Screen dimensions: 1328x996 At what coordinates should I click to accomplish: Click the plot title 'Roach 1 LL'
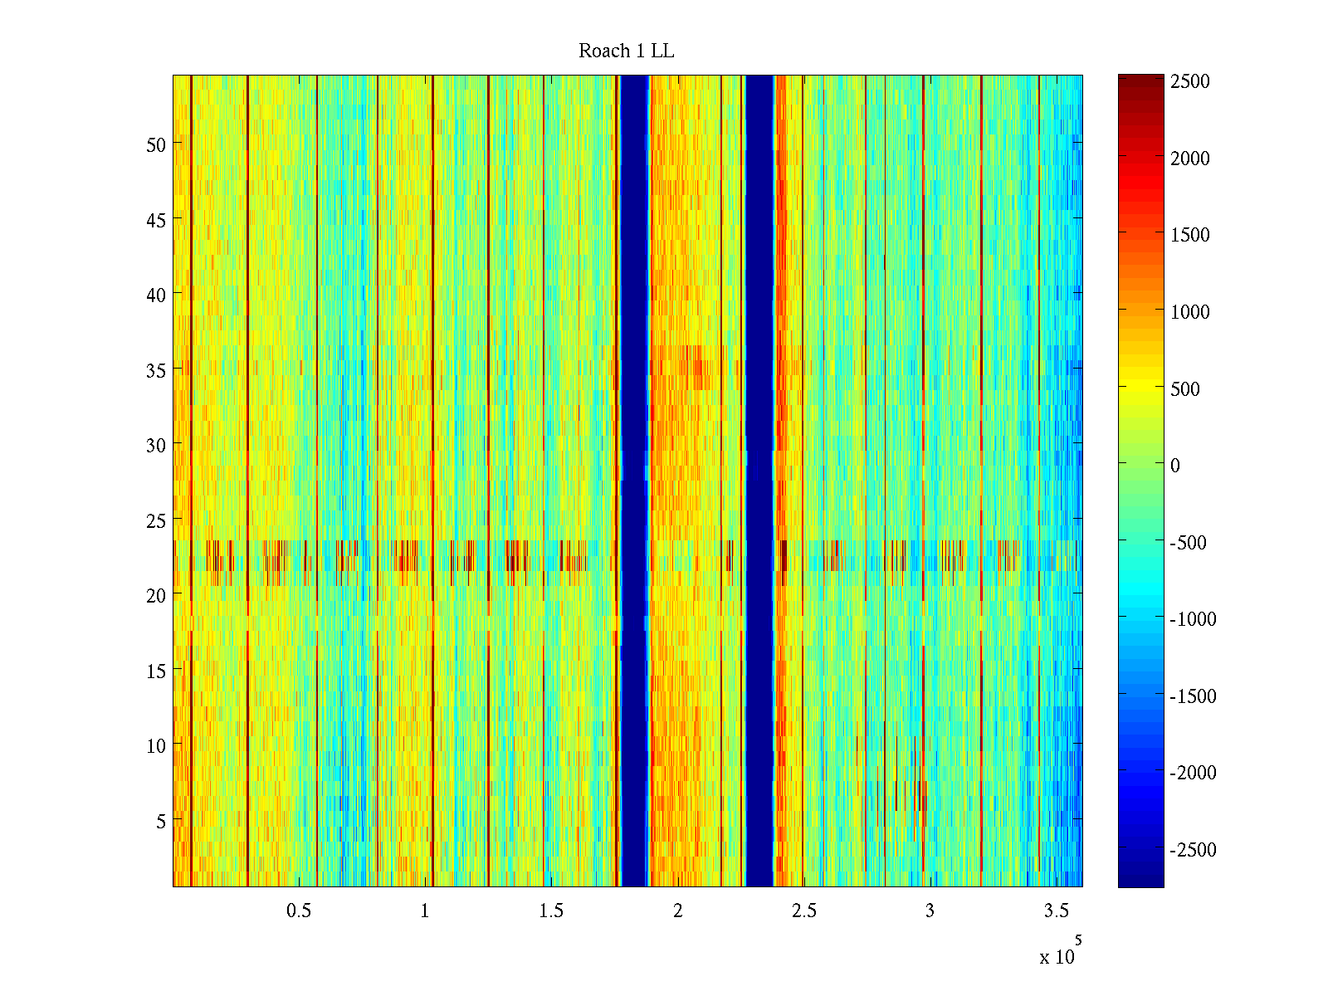[627, 51]
